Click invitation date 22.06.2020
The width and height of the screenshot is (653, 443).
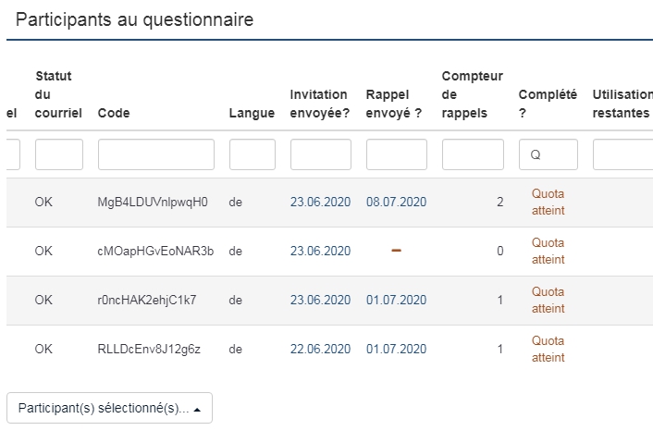click(x=321, y=349)
